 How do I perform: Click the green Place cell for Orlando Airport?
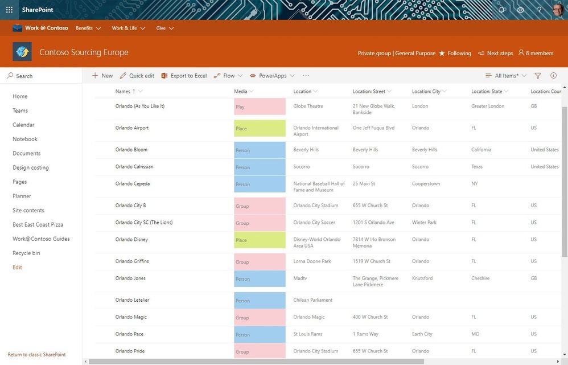[260, 128]
